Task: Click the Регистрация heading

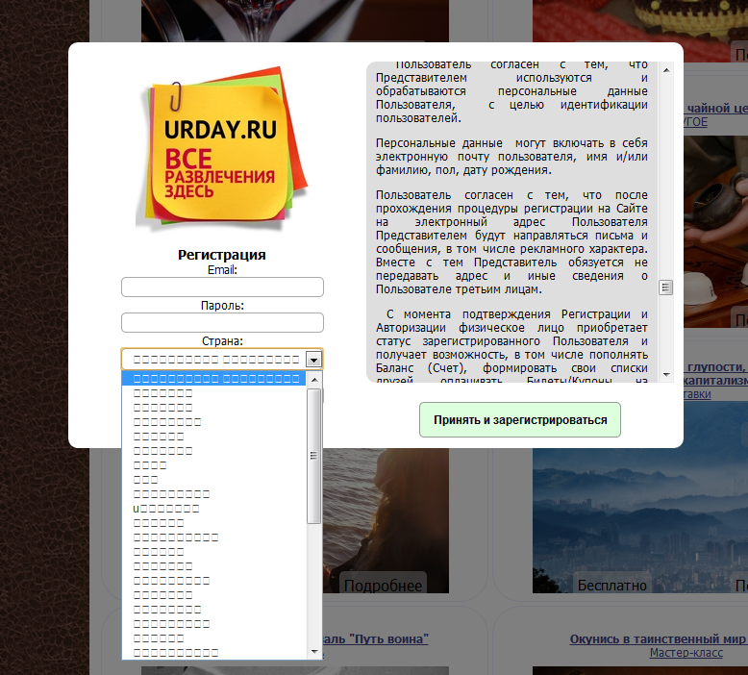Action: point(222,255)
